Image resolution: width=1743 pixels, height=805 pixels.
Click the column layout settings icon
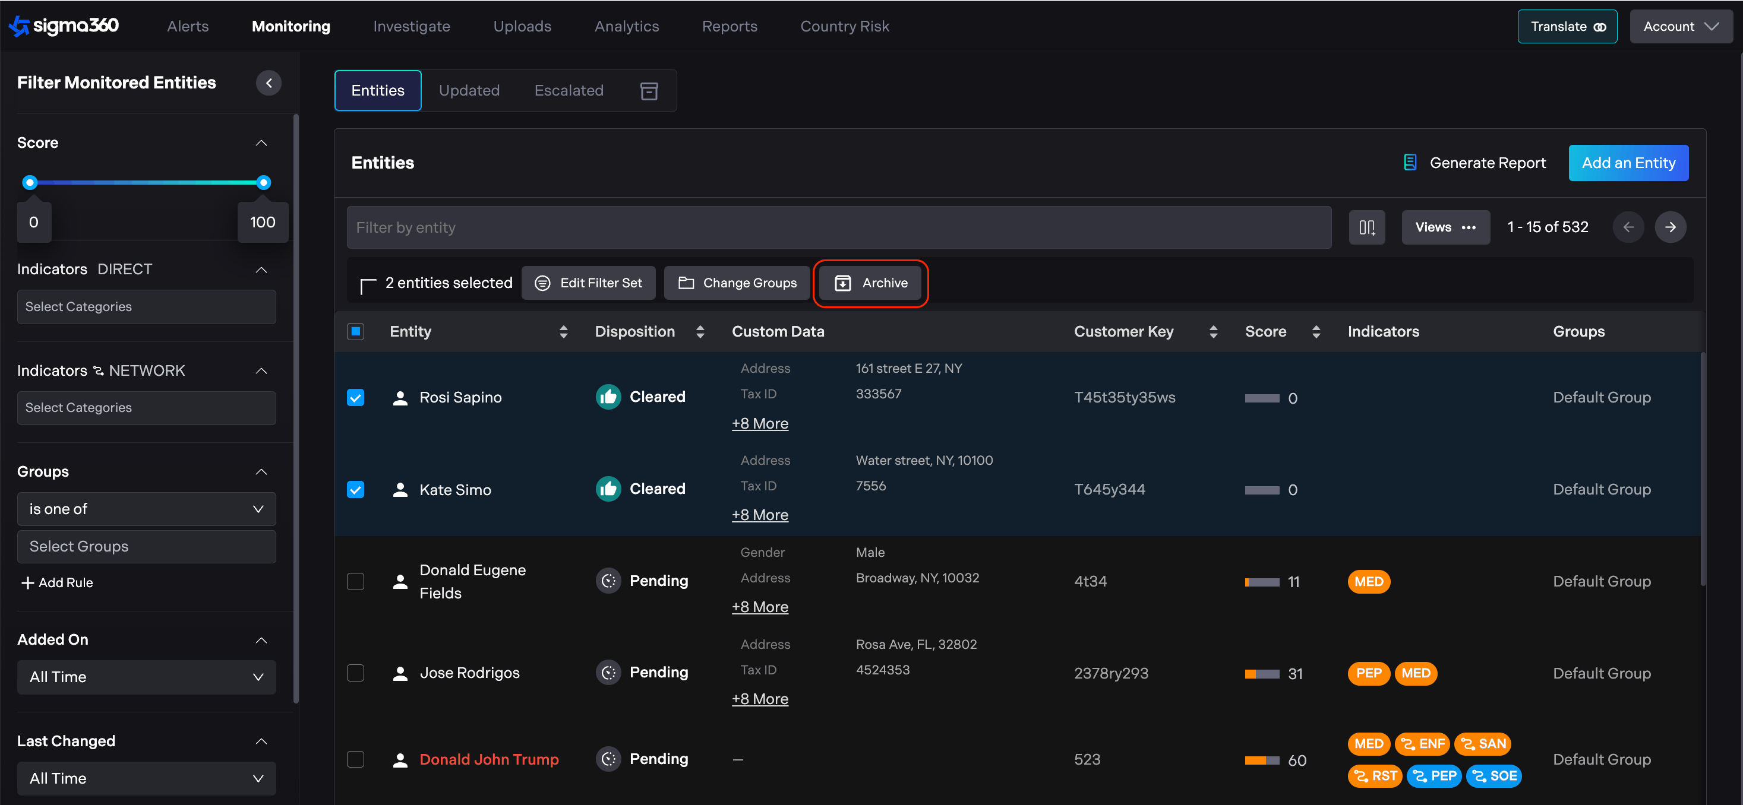(1366, 227)
